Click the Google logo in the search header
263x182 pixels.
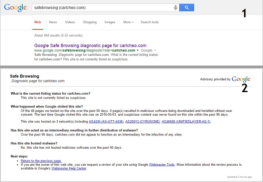pos(15,8)
